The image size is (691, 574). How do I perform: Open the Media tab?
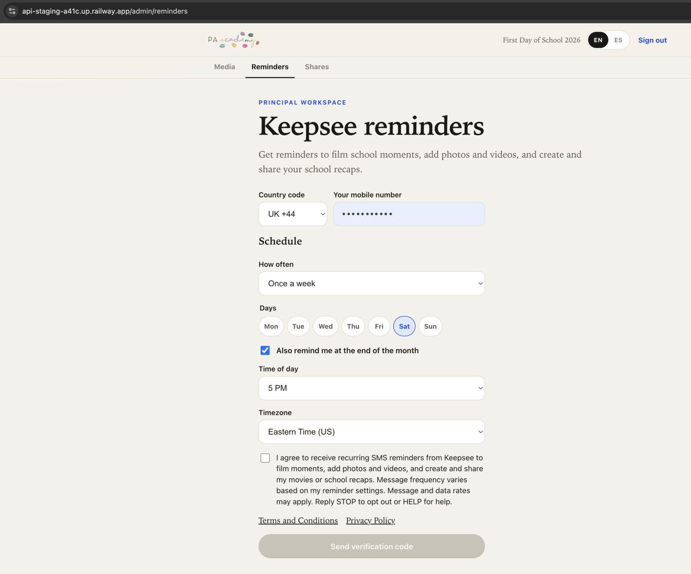click(225, 67)
